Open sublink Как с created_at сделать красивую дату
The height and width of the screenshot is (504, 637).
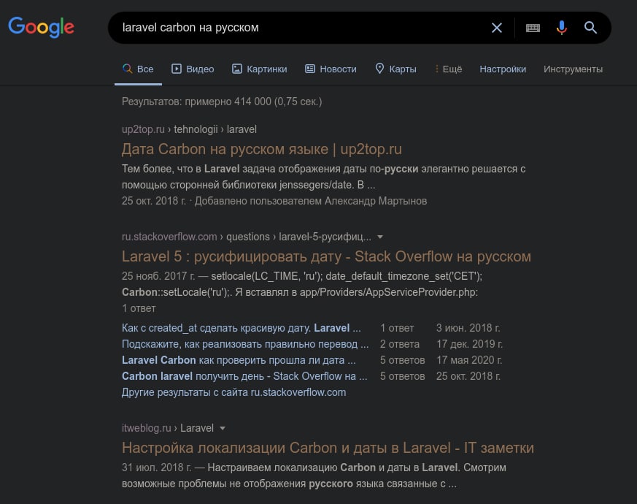242,328
